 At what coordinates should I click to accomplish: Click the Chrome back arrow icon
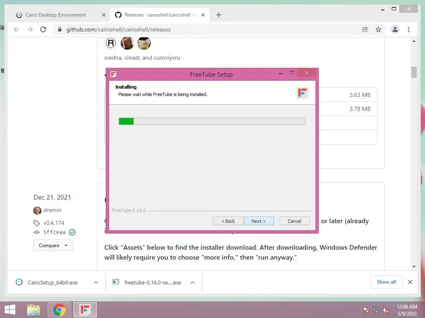tap(17, 29)
